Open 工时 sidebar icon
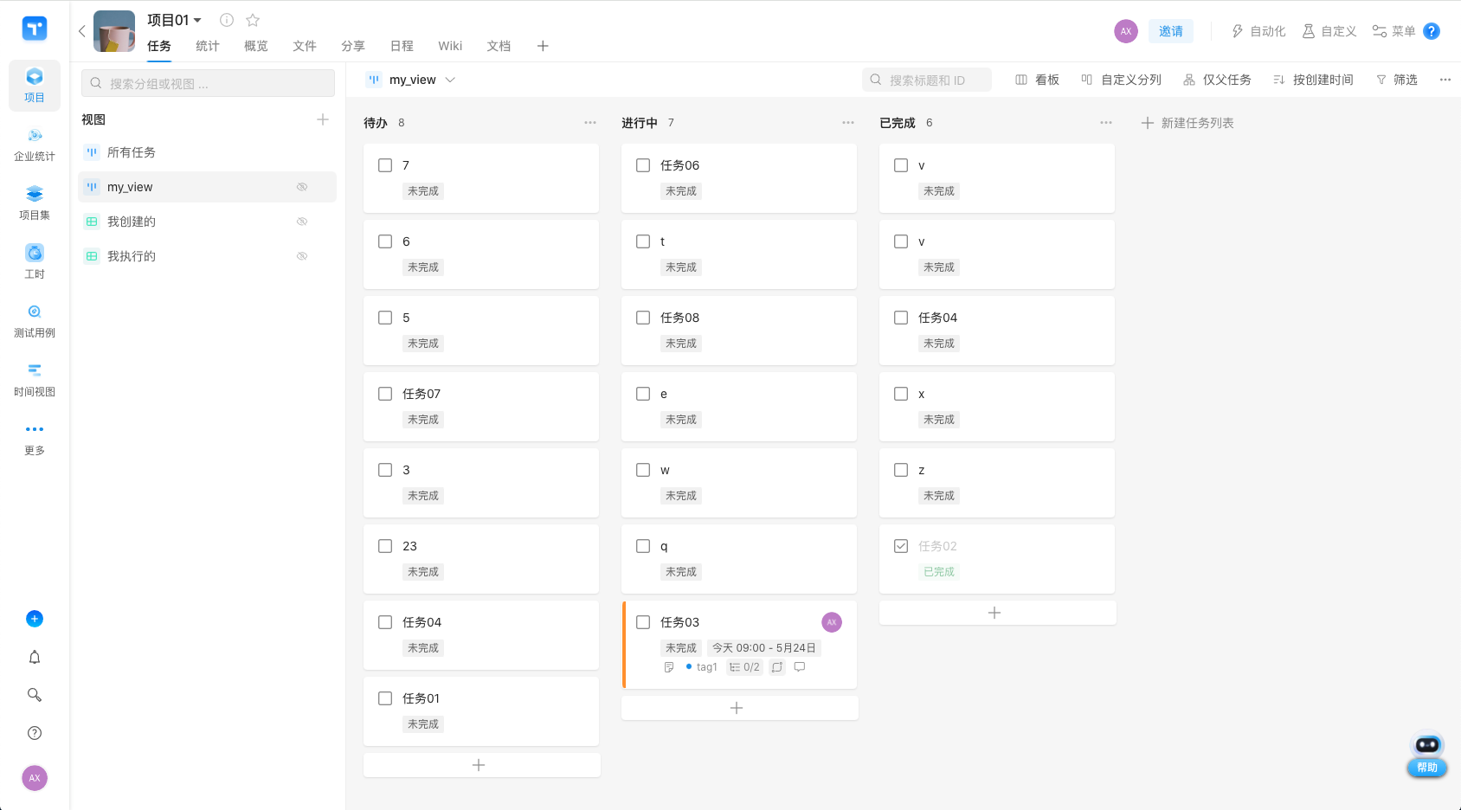 (x=35, y=262)
